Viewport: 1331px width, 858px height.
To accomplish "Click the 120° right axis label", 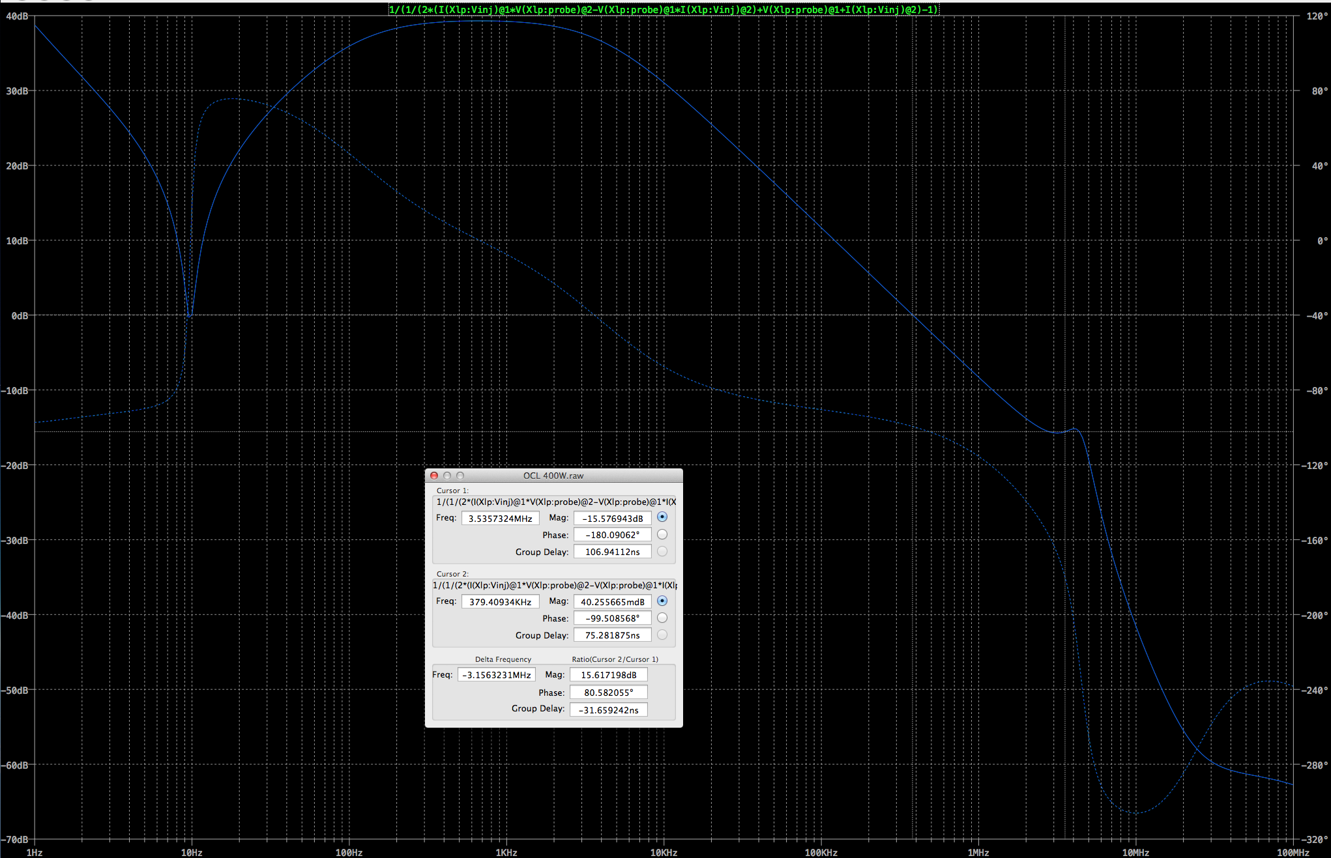I will [x=1317, y=16].
